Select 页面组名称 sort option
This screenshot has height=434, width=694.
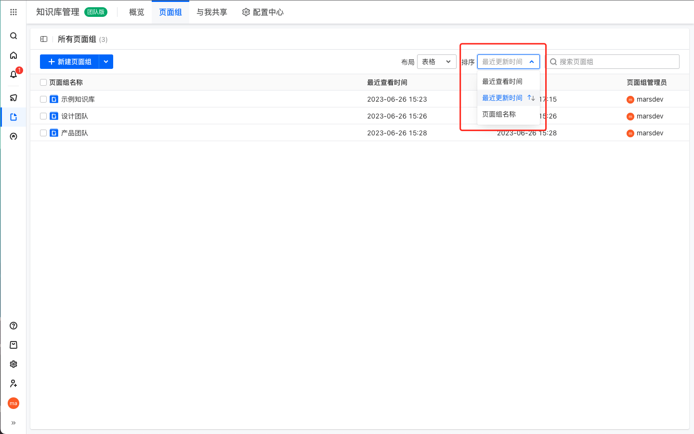(508, 114)
